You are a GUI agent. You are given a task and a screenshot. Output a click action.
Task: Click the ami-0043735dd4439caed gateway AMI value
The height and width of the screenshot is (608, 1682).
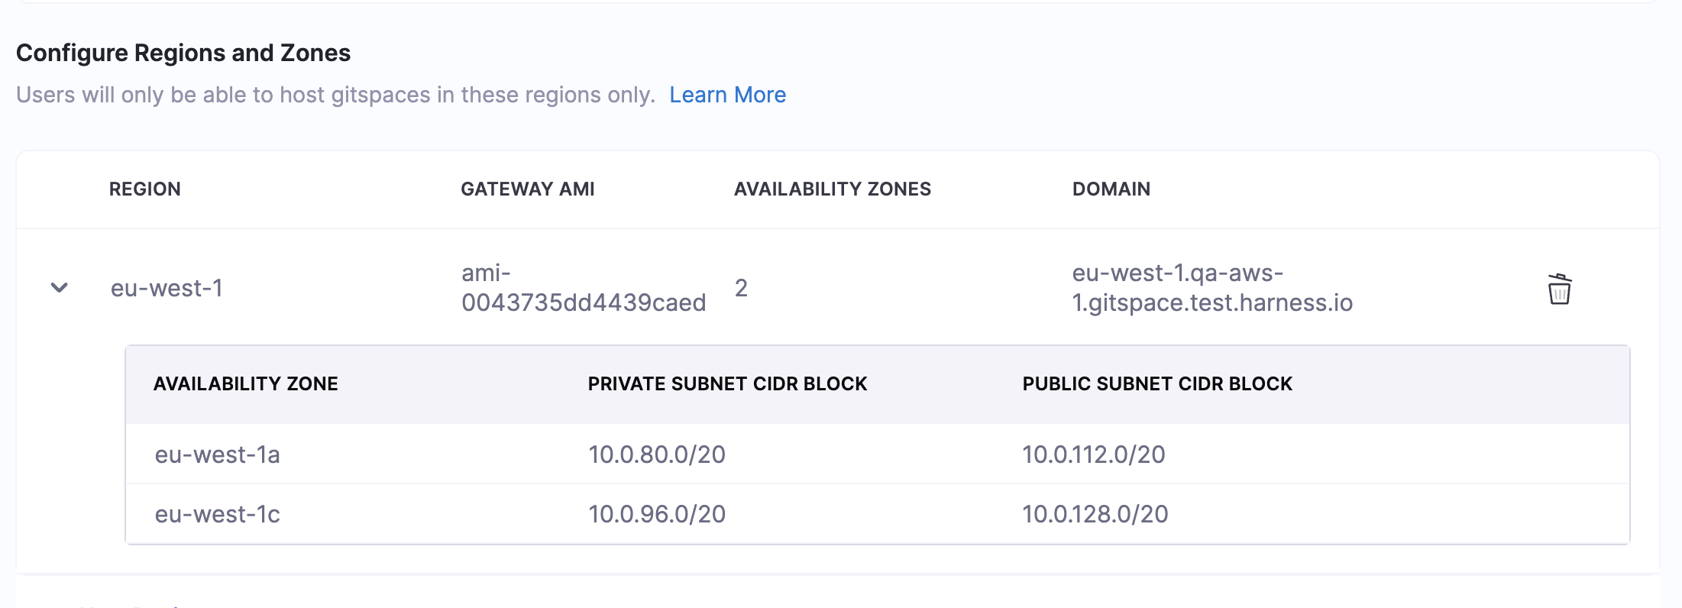pyautogui.click(x=583, y=288)
